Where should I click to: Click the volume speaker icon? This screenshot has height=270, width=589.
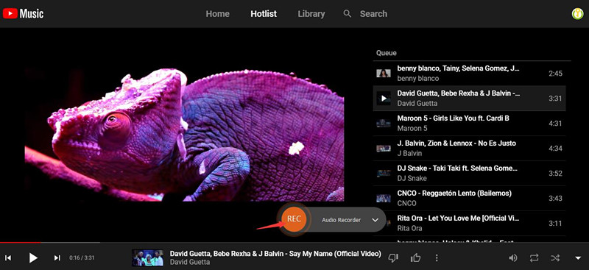(x=512, y=257)
